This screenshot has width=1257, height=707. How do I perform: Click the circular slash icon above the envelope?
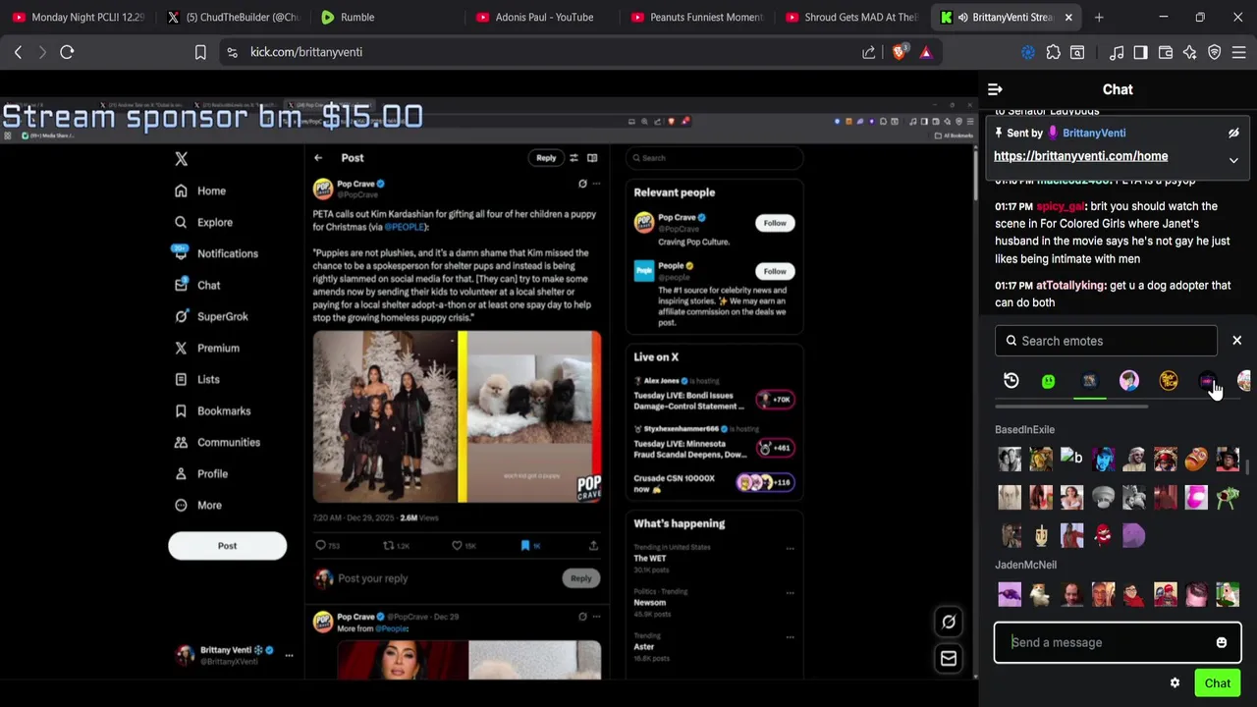click(949, 621)
